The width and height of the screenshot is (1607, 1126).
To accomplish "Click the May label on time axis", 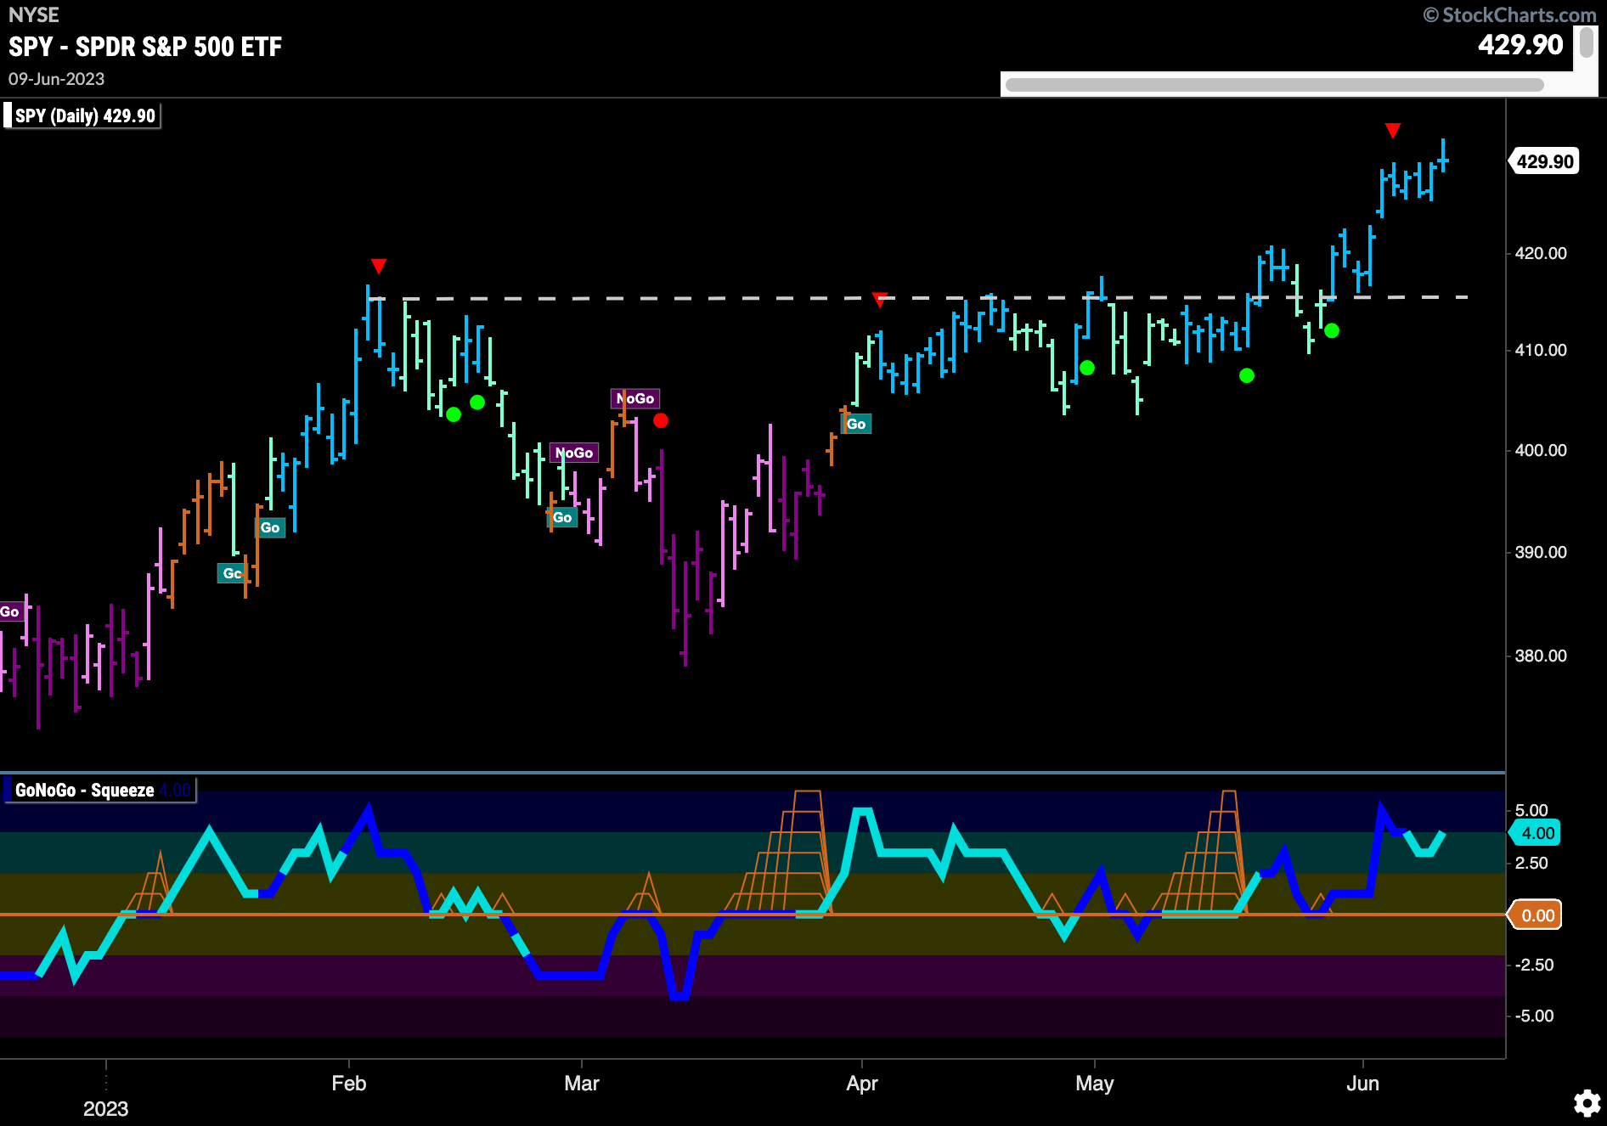I will point(1095,1084).
